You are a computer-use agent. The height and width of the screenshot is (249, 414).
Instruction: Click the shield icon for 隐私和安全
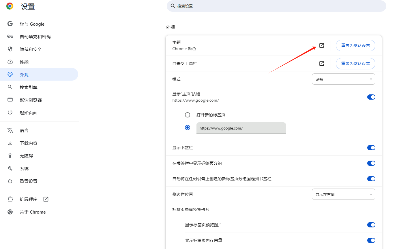pos(10,49)
